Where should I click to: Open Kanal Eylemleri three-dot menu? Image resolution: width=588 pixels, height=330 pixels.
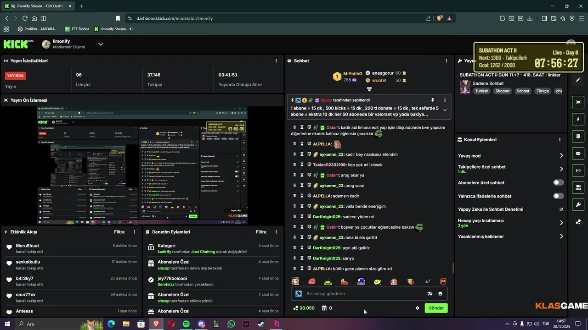(560, 140)
